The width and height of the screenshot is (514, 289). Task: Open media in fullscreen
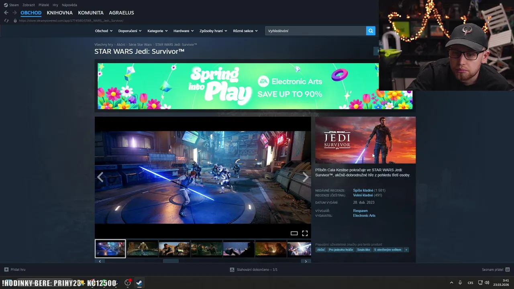click(305, 233)
